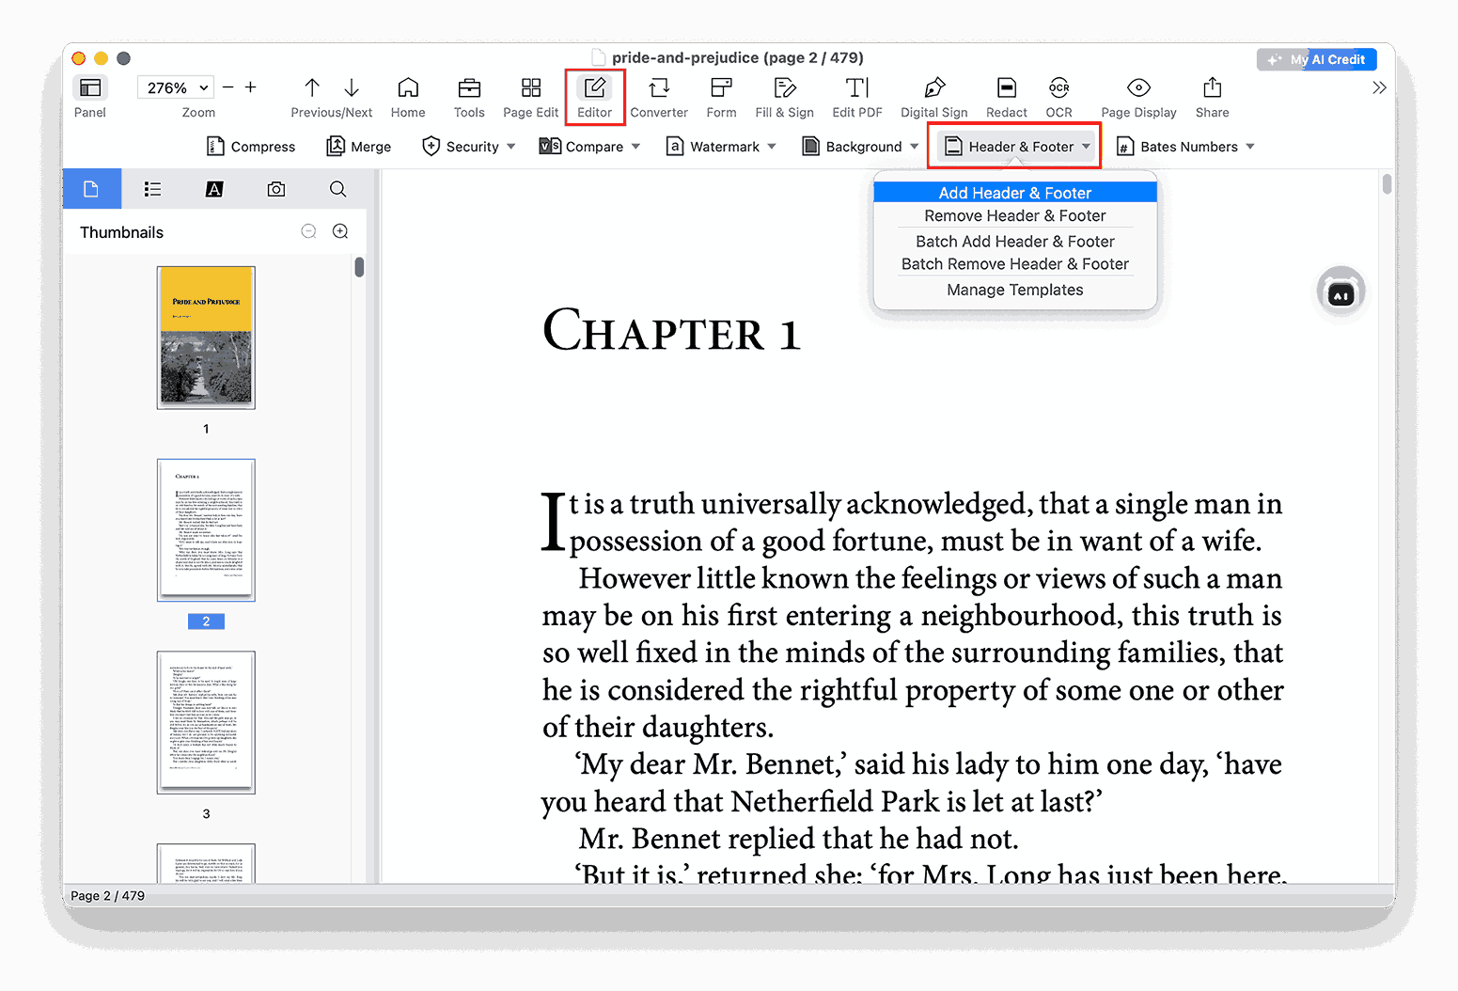Switch to the Editor tool

(x=595, y=87)
